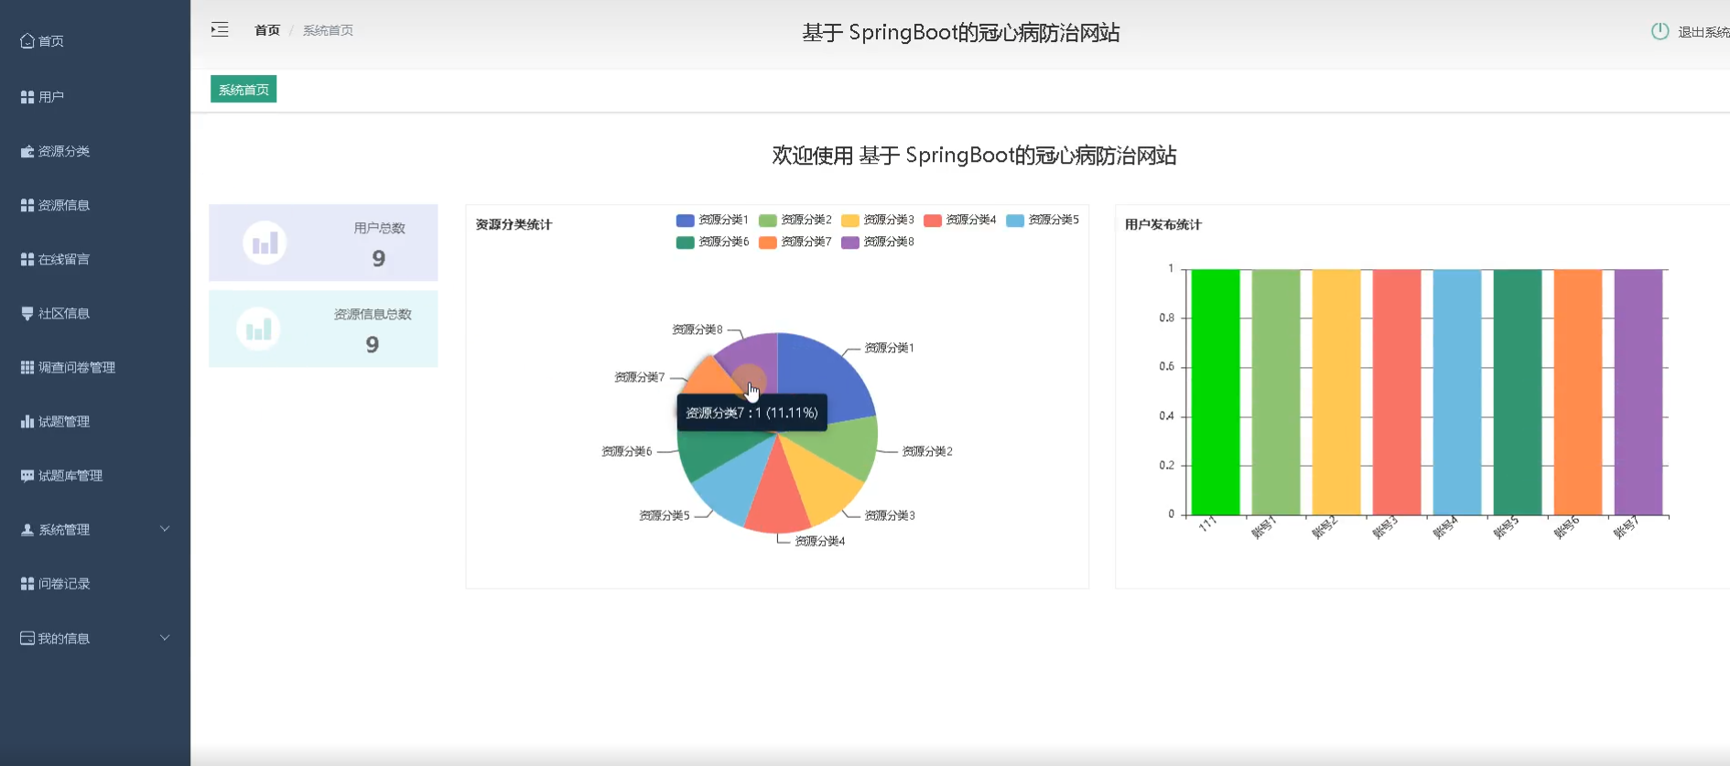Click the 用户发布统计 chart title

1162,224
